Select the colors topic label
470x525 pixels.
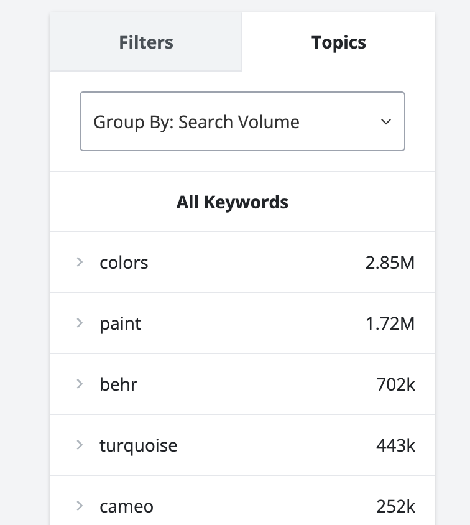(x=124, y=262)
